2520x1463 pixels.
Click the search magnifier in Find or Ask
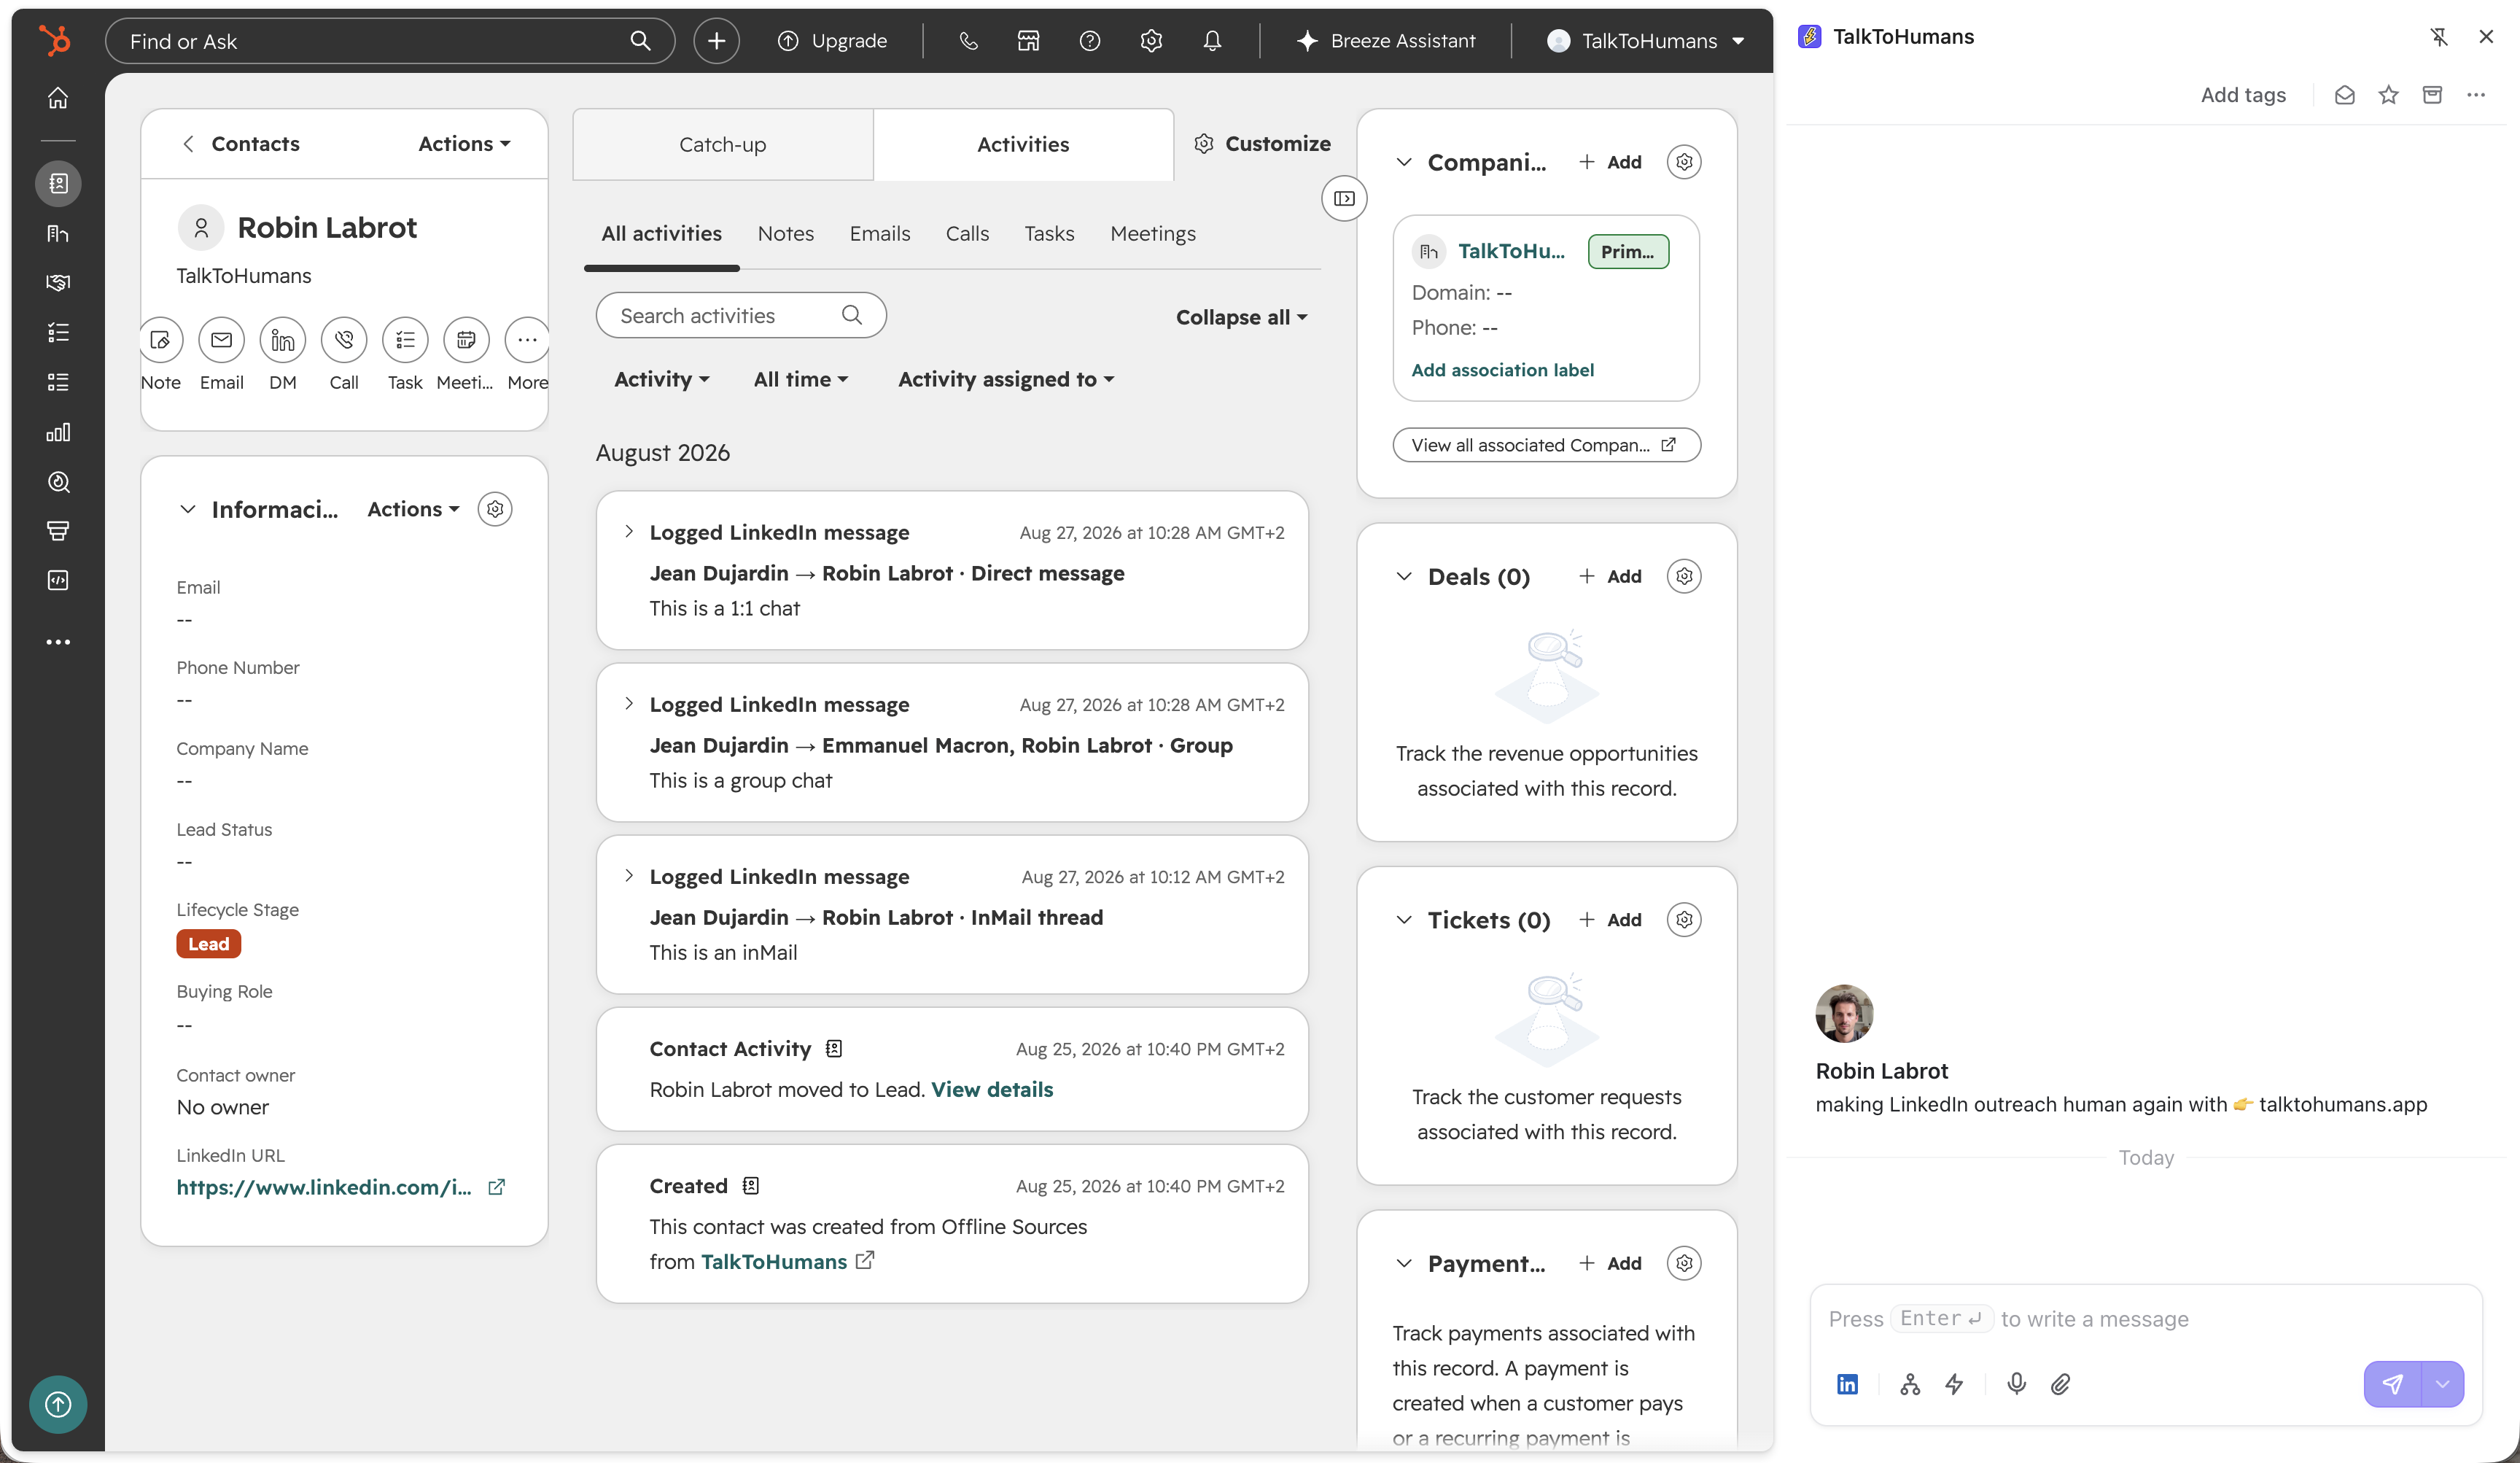[640, 41]
